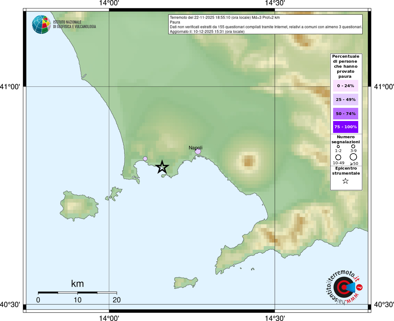Click the earthquake info box title line
The width and height of the screenshot is (394, 321).
225,18
